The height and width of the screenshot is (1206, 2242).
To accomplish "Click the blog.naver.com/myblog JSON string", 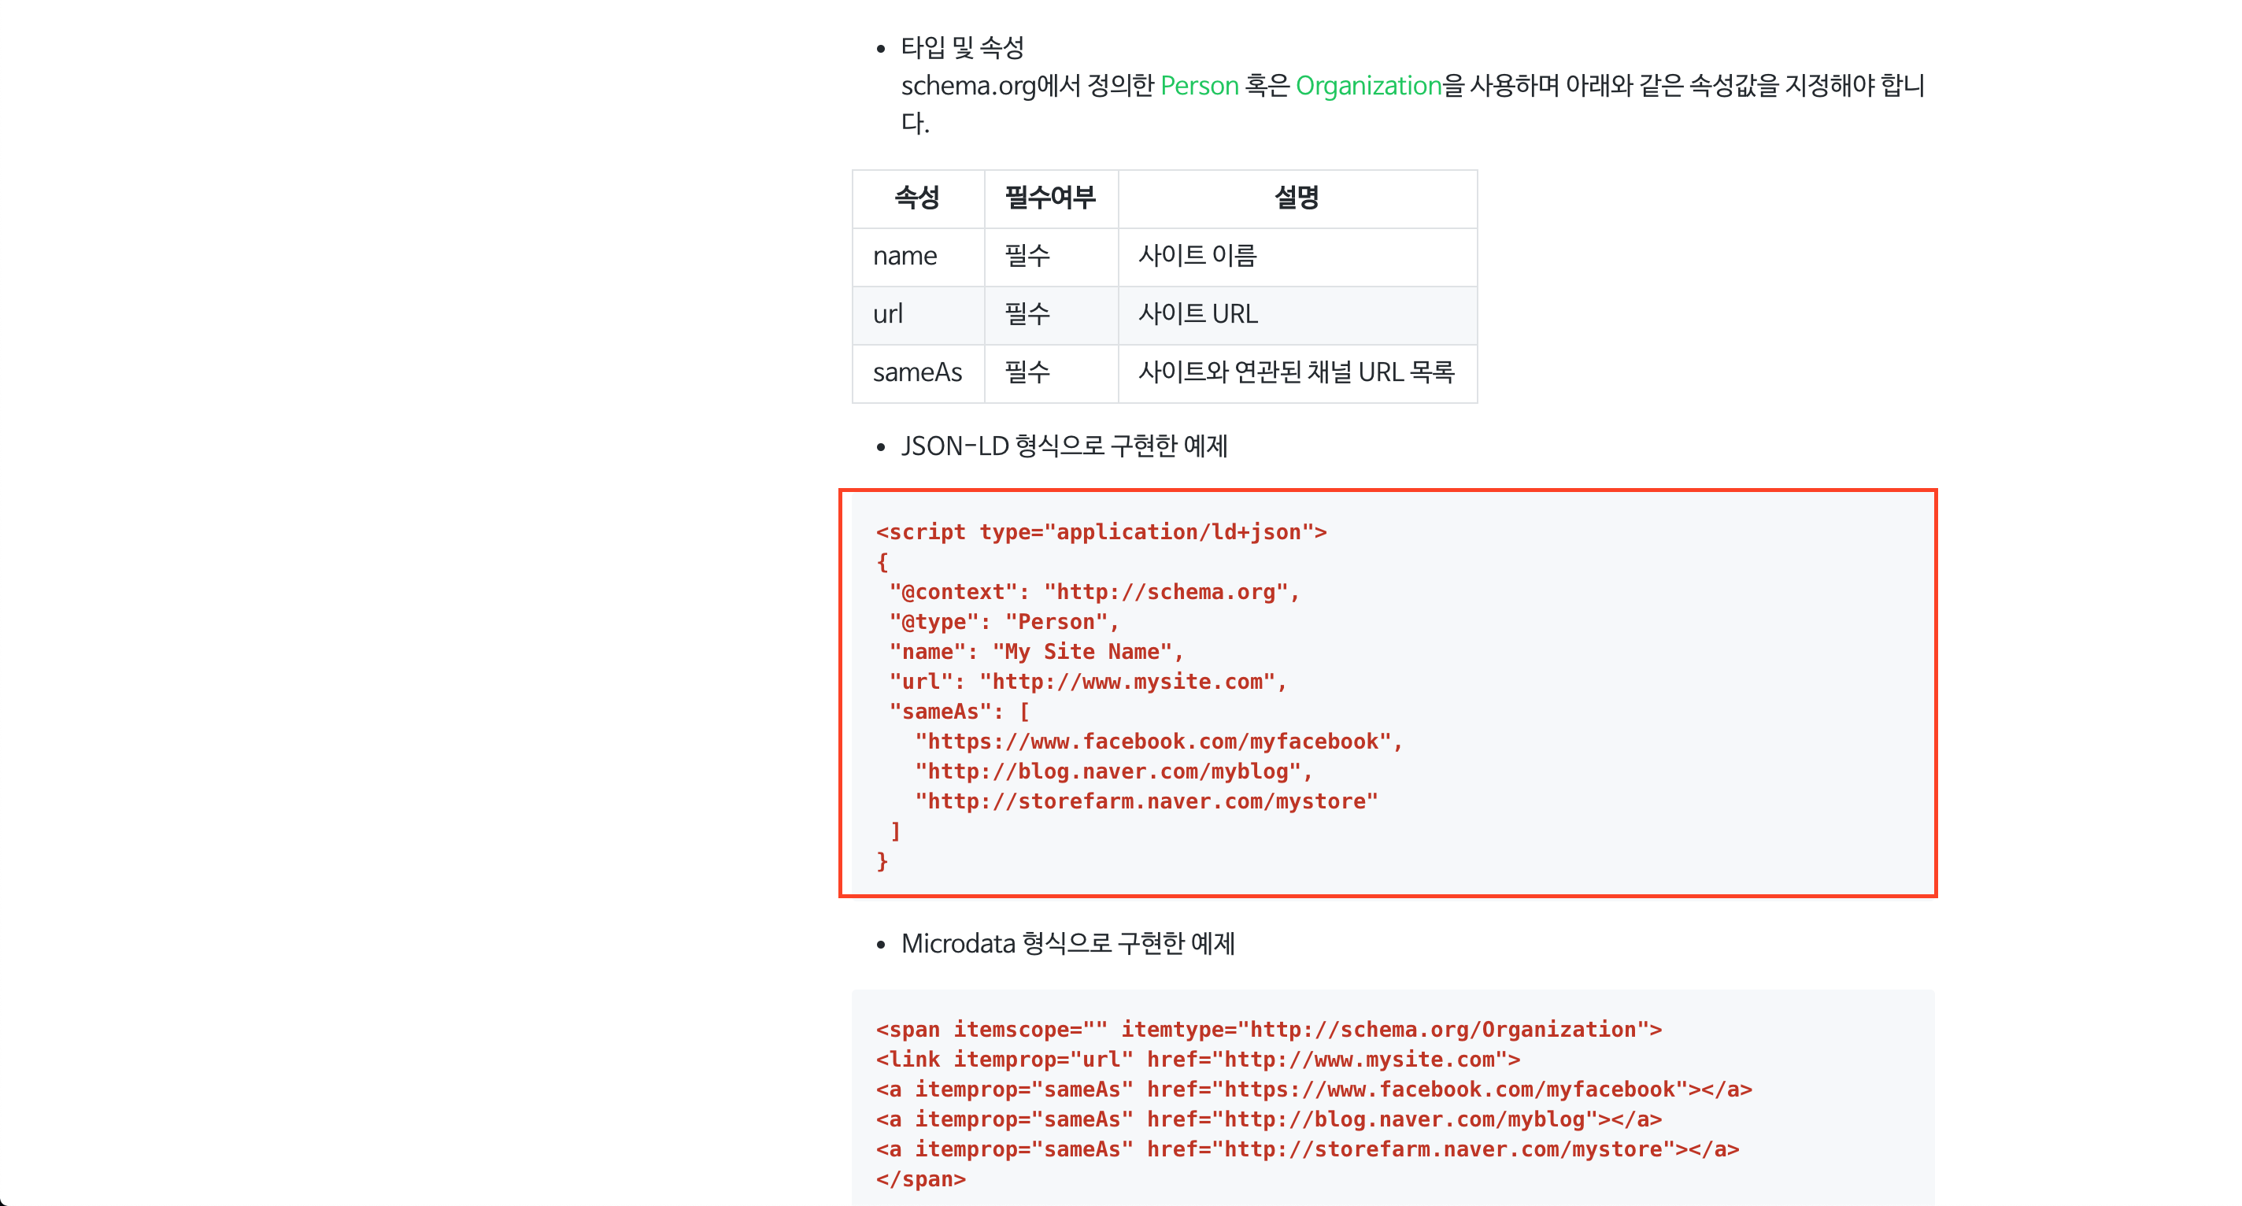I will click(x=1113, y=771).
